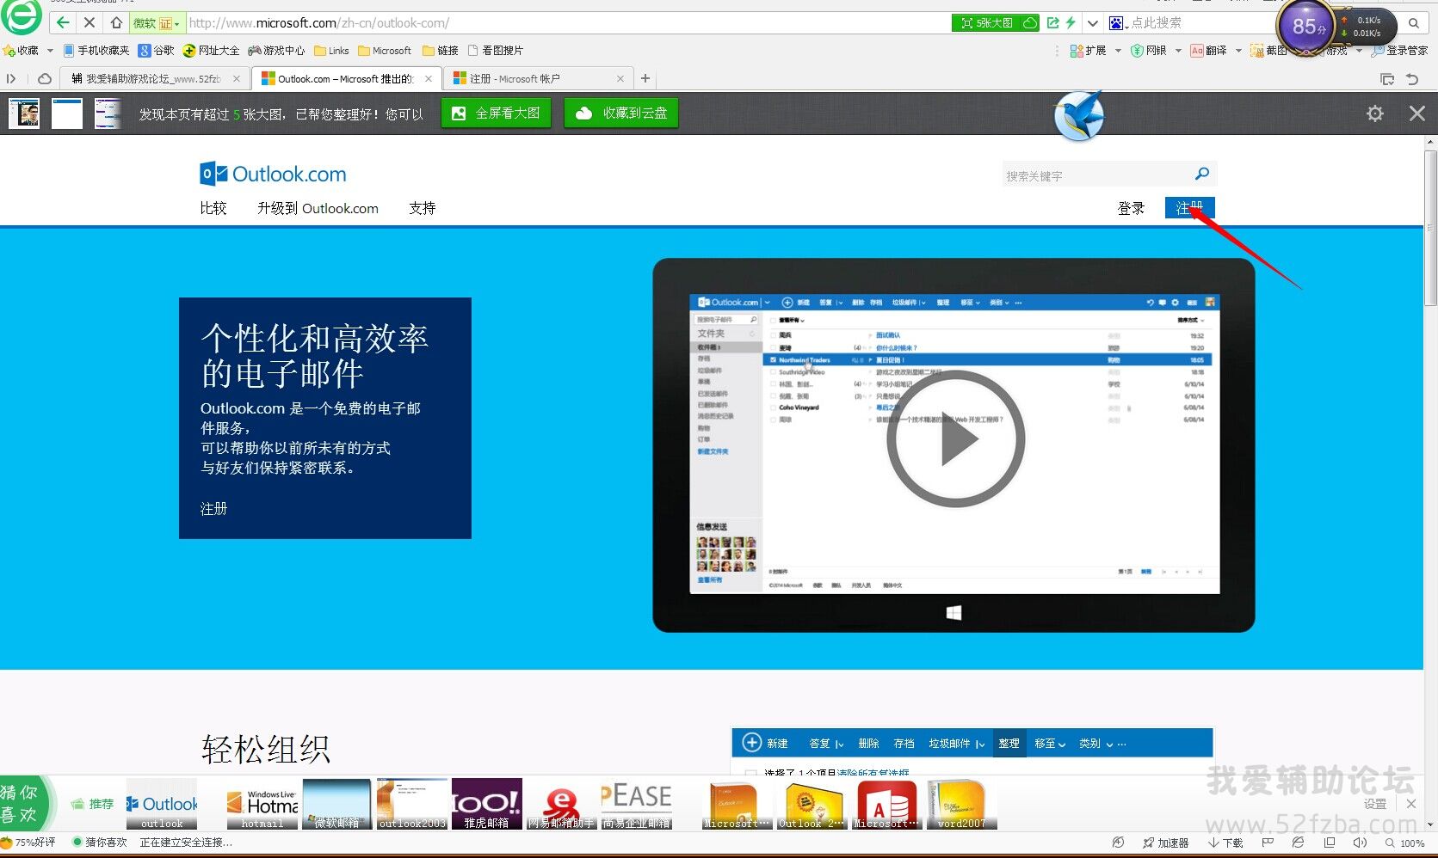Click the blue 注册 button in header
1438x858 pixels.
click(x=1190, y=207)
